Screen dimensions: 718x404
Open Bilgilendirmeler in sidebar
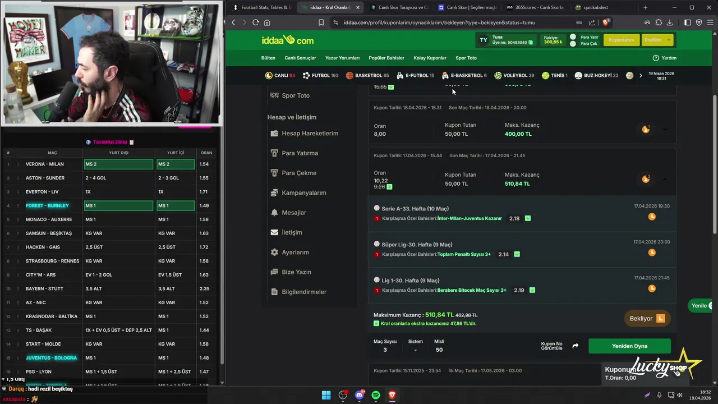click(x=303, y=292)
